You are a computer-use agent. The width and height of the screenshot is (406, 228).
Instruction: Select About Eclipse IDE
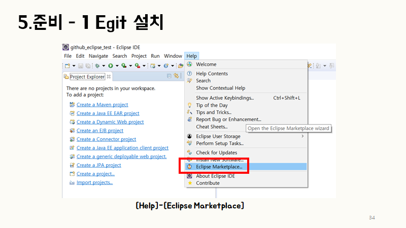(246, 176)
